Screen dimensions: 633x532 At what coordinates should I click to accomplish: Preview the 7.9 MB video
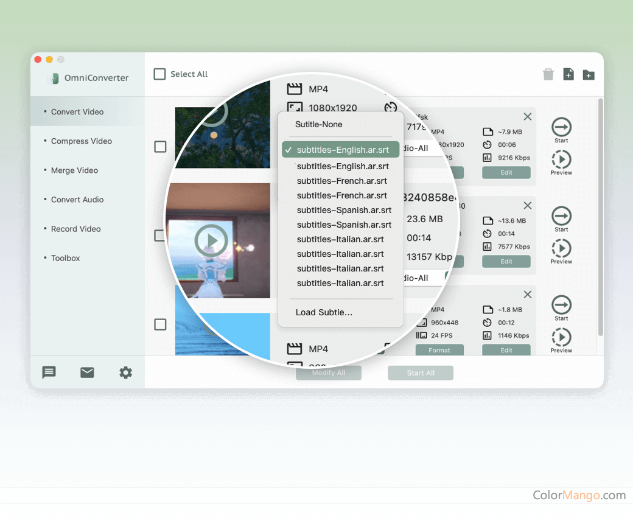pos(562,163)
